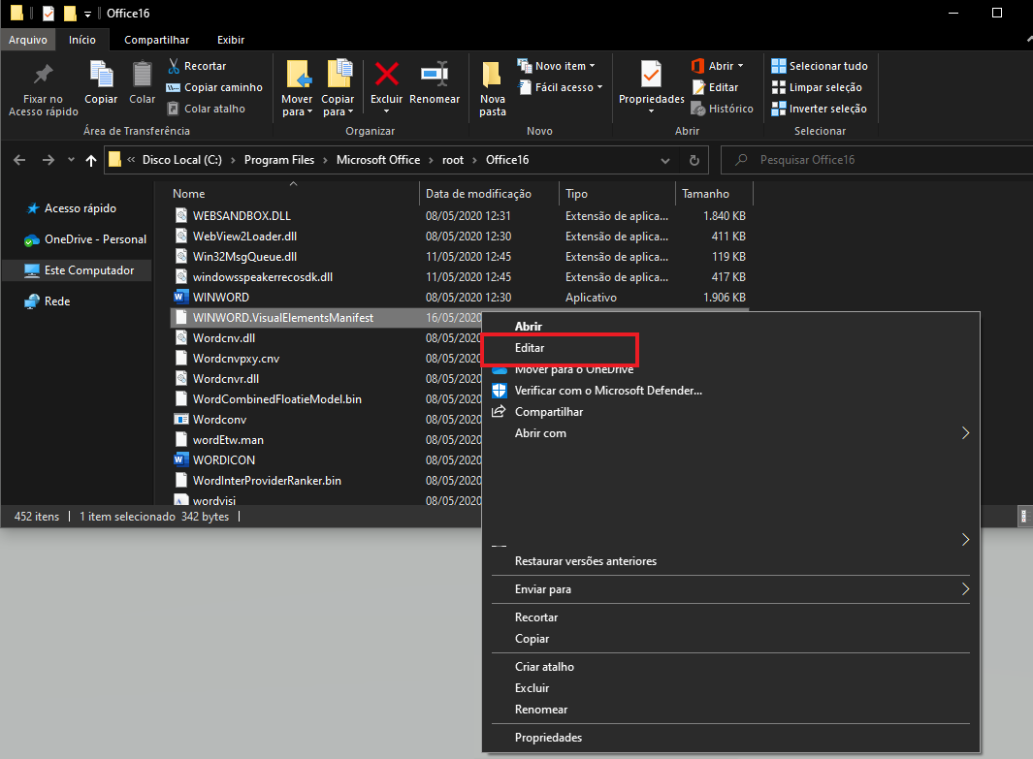Refresh the Office16 folder view
Viewport: 1033px width, 759px height.
694,160
